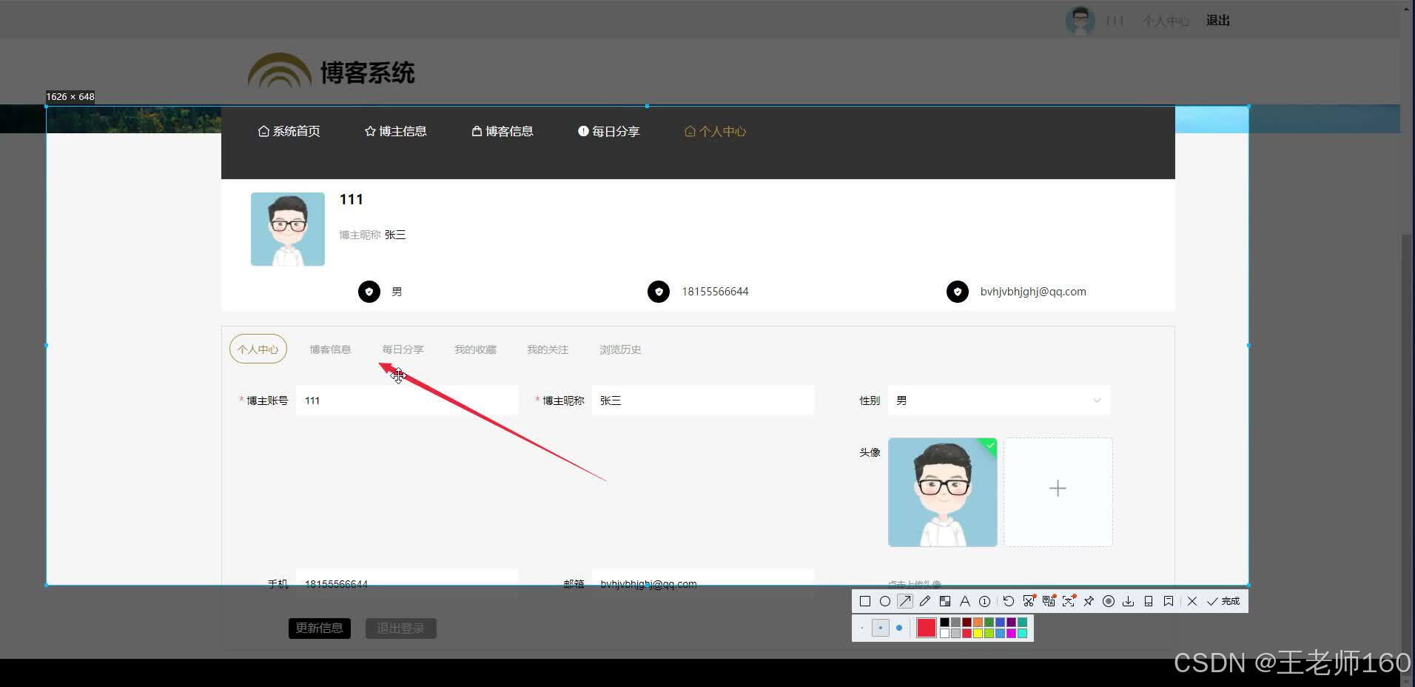Pick the magenta color swatch
Image resolution: width=1415 pixels, height=687 pixels.
1012,634
